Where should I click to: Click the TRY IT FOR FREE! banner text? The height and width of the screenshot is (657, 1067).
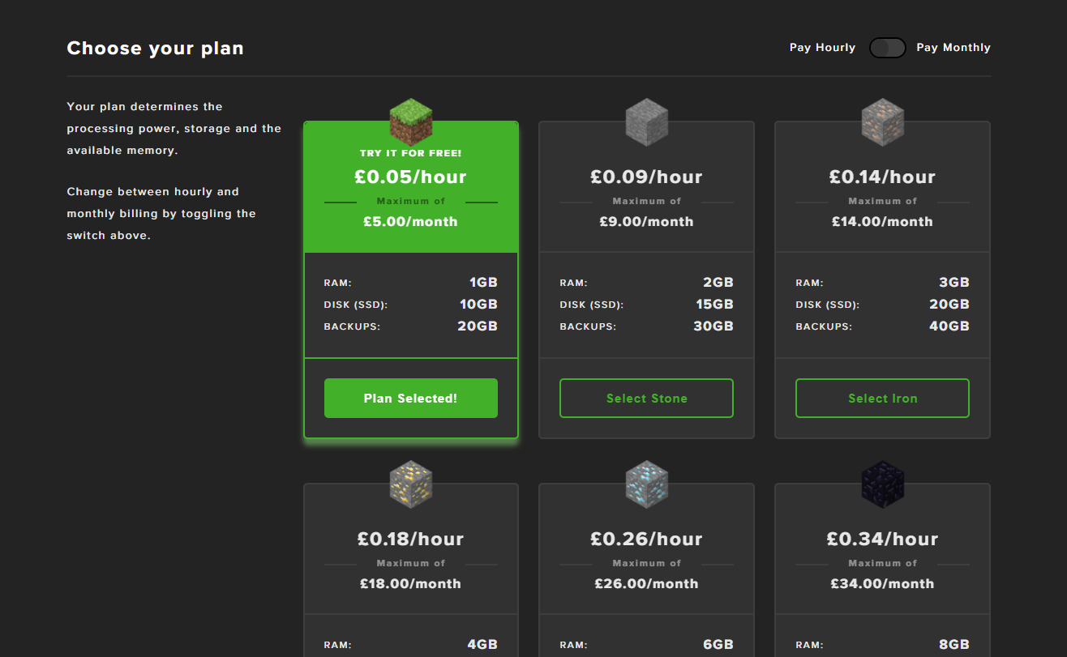click(411, 153)
